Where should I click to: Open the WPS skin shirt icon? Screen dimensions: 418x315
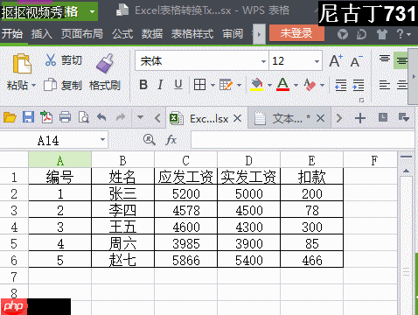[381, 34]
